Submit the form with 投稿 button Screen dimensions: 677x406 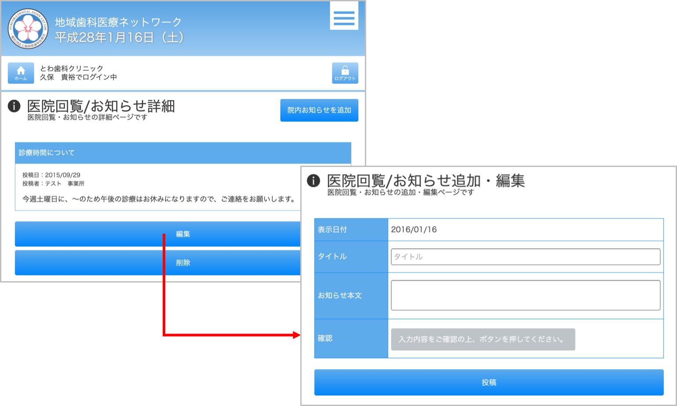[488, 382]
